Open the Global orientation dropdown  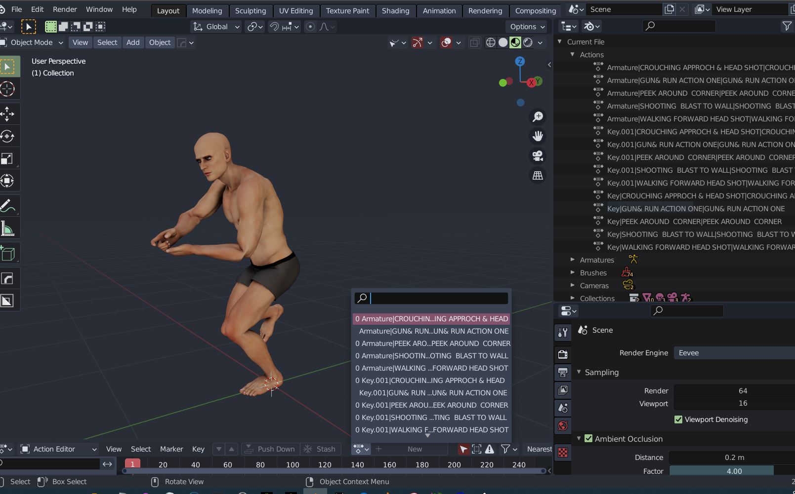click(216, 27)
